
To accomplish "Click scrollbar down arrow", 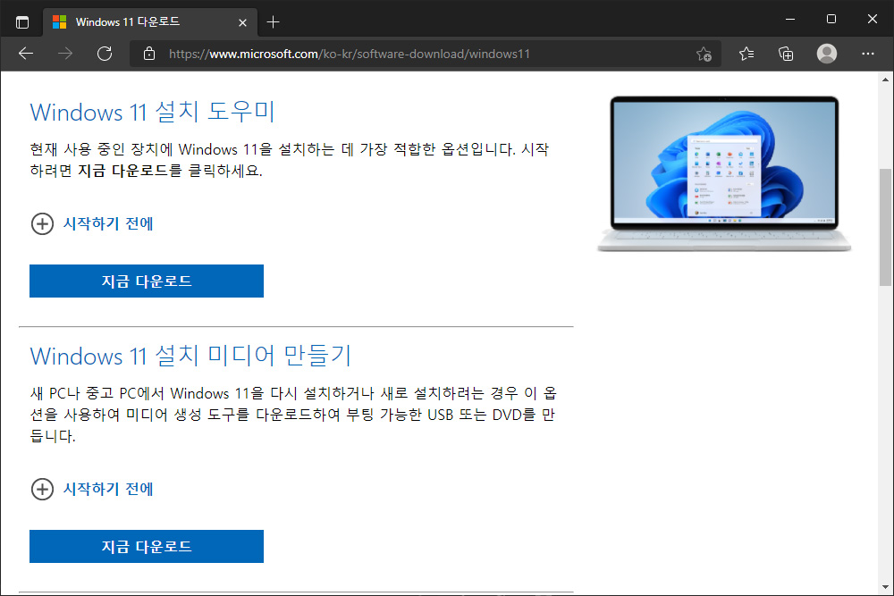I will [885, 587].
